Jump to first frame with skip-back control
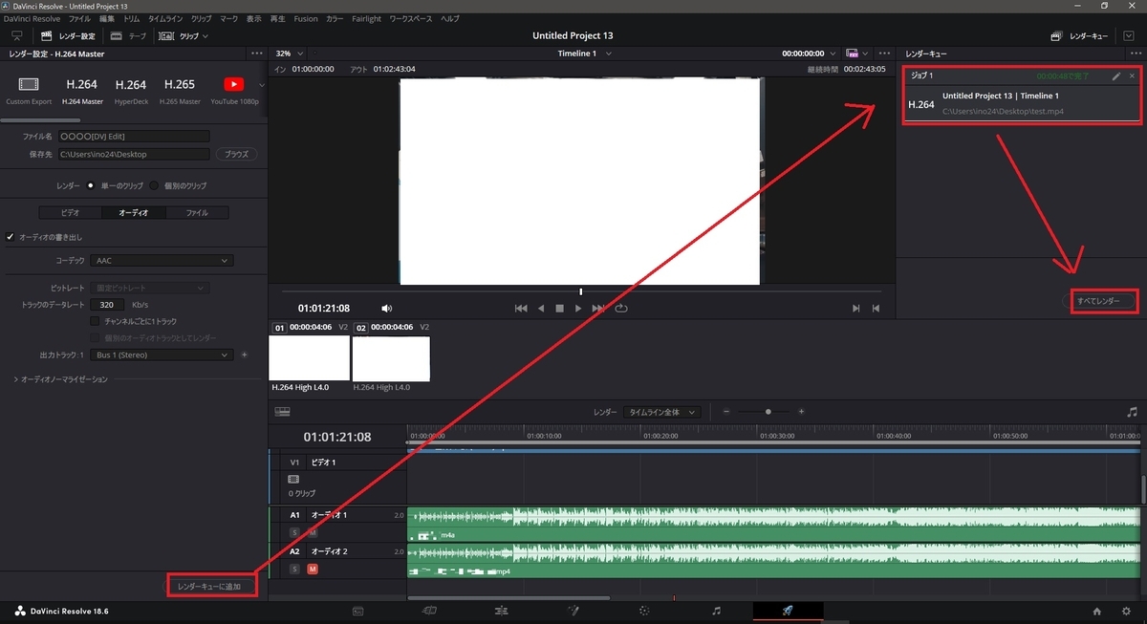 (x=521, y=309)
